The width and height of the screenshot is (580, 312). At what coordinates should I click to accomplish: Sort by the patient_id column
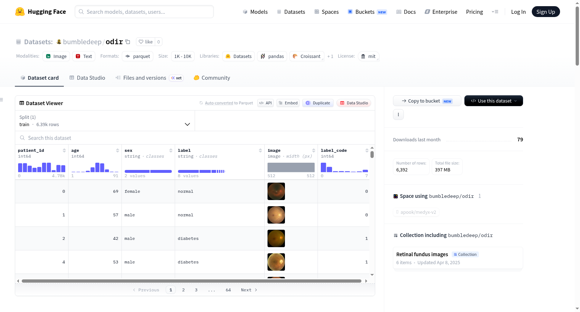tap(64, 150)
